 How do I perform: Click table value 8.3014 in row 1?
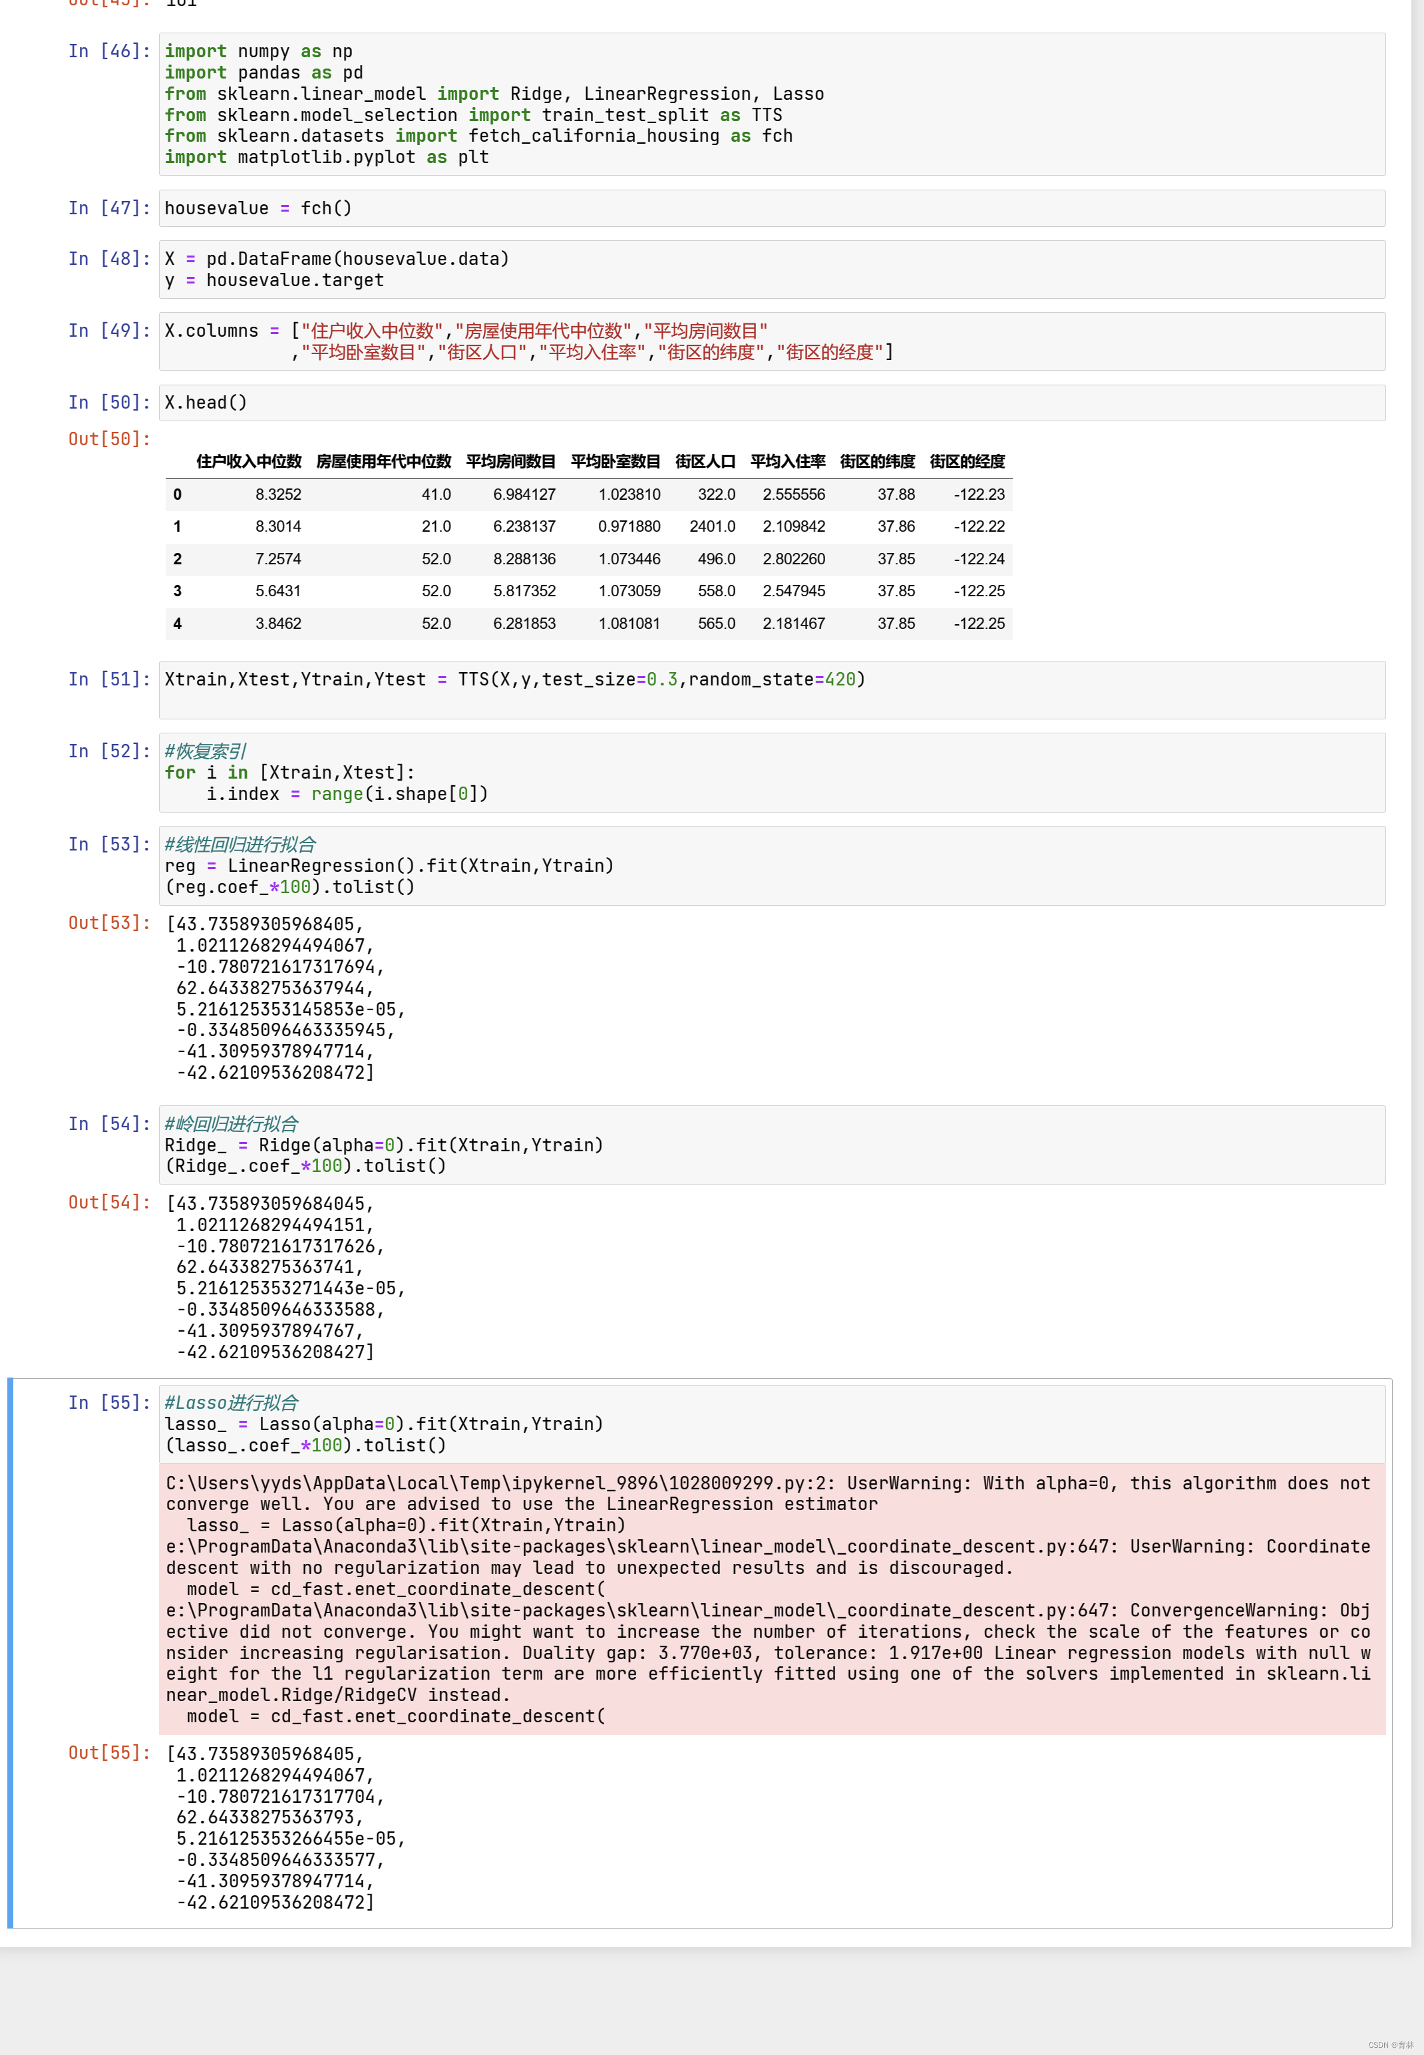point(278,526)
